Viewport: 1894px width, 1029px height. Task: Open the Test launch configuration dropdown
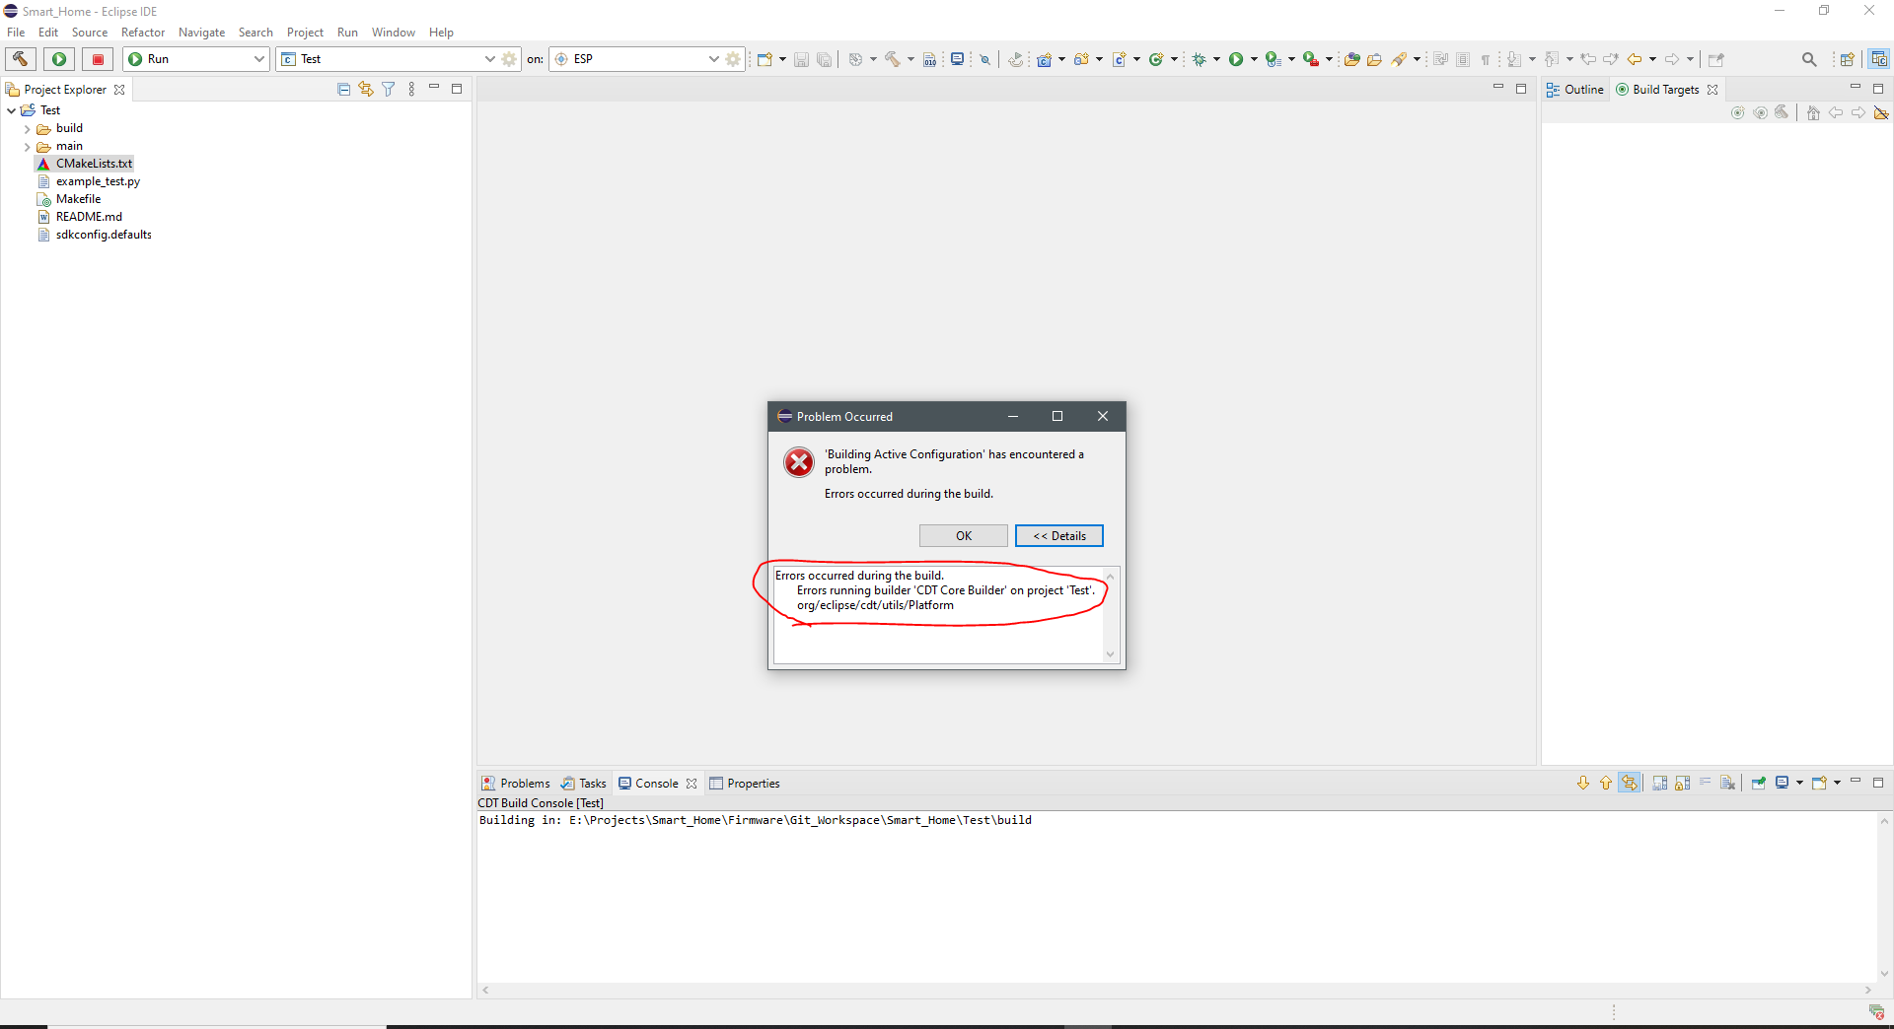tap(489, 59)
